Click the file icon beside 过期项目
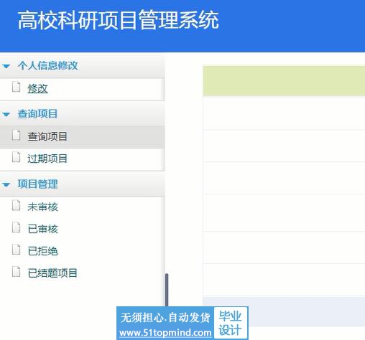 (x=16, y=157)
